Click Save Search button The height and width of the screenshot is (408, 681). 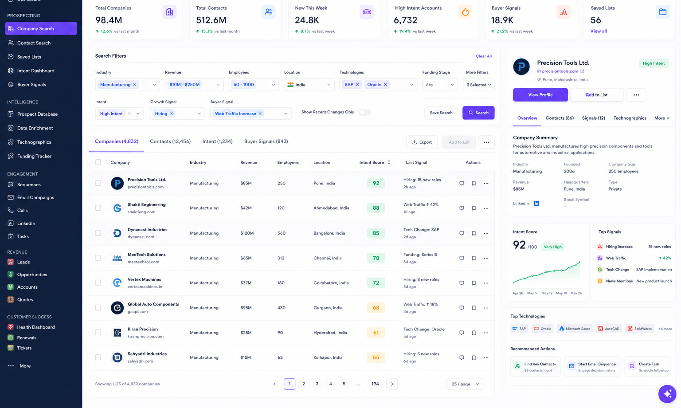441,113
